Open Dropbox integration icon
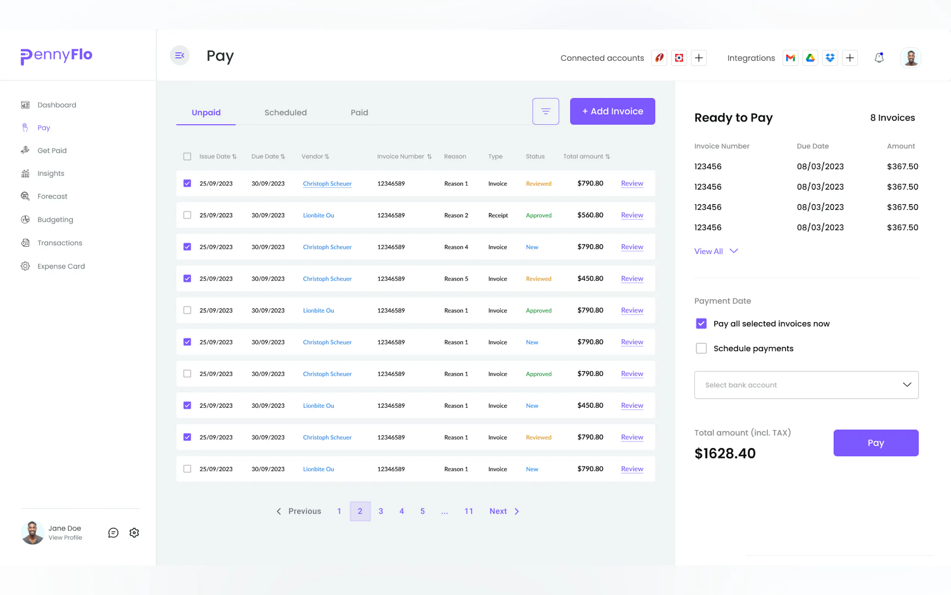The height and width of the screenshot is (595, 951). (x=830, y=58)
